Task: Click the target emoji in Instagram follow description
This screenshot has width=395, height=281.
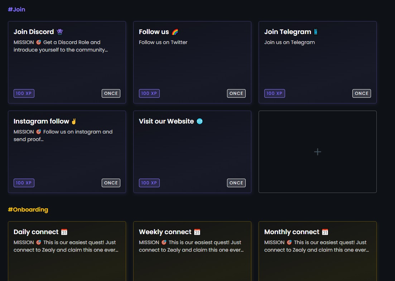Action: (39, 132)
